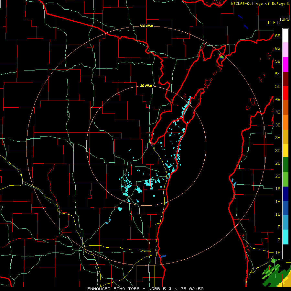291x291 pixels.
Task: Click the 'KGRB' station identifier in the caption
Action: tap(155, 289)
